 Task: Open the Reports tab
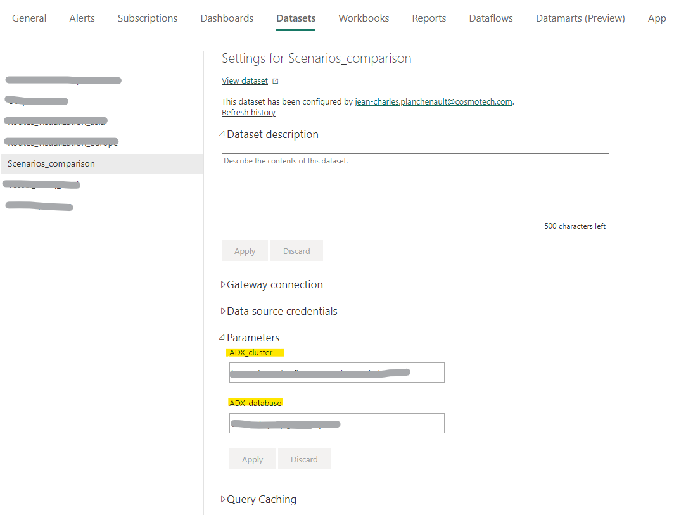pos(429,18)
